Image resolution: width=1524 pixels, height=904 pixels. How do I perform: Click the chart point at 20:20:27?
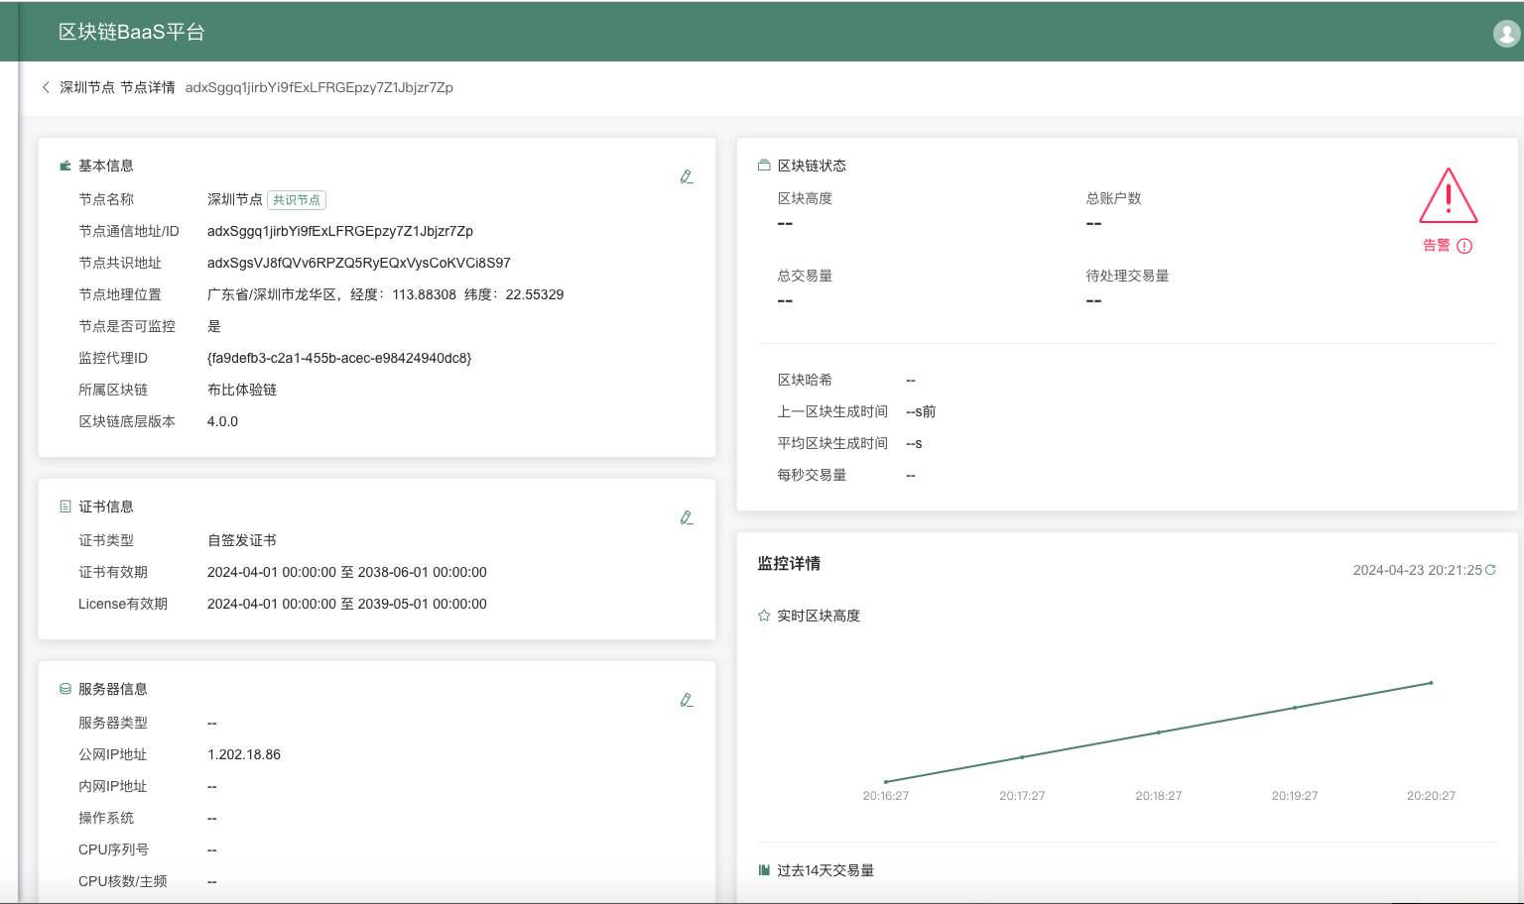1431,683
